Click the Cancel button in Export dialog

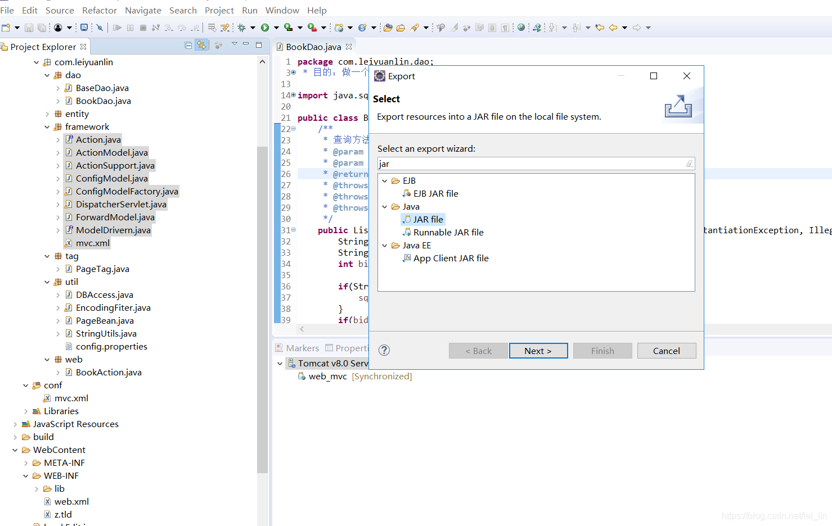pos(667,351)
